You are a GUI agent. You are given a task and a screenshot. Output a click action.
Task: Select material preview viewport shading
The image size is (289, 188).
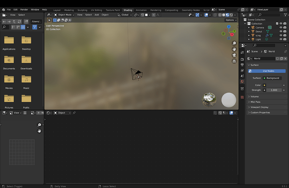(227, 15)
